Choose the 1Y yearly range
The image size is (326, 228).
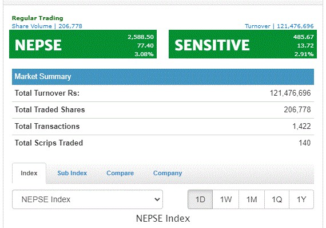[x=301, y=199]
